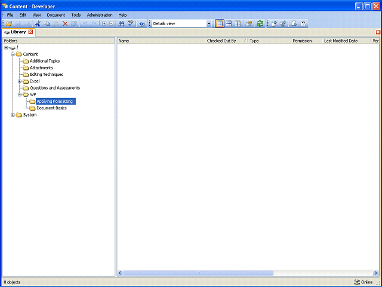Click the red X Delete icon
Image resolution: width=382 pixels, height=287 pixels.
65,24
